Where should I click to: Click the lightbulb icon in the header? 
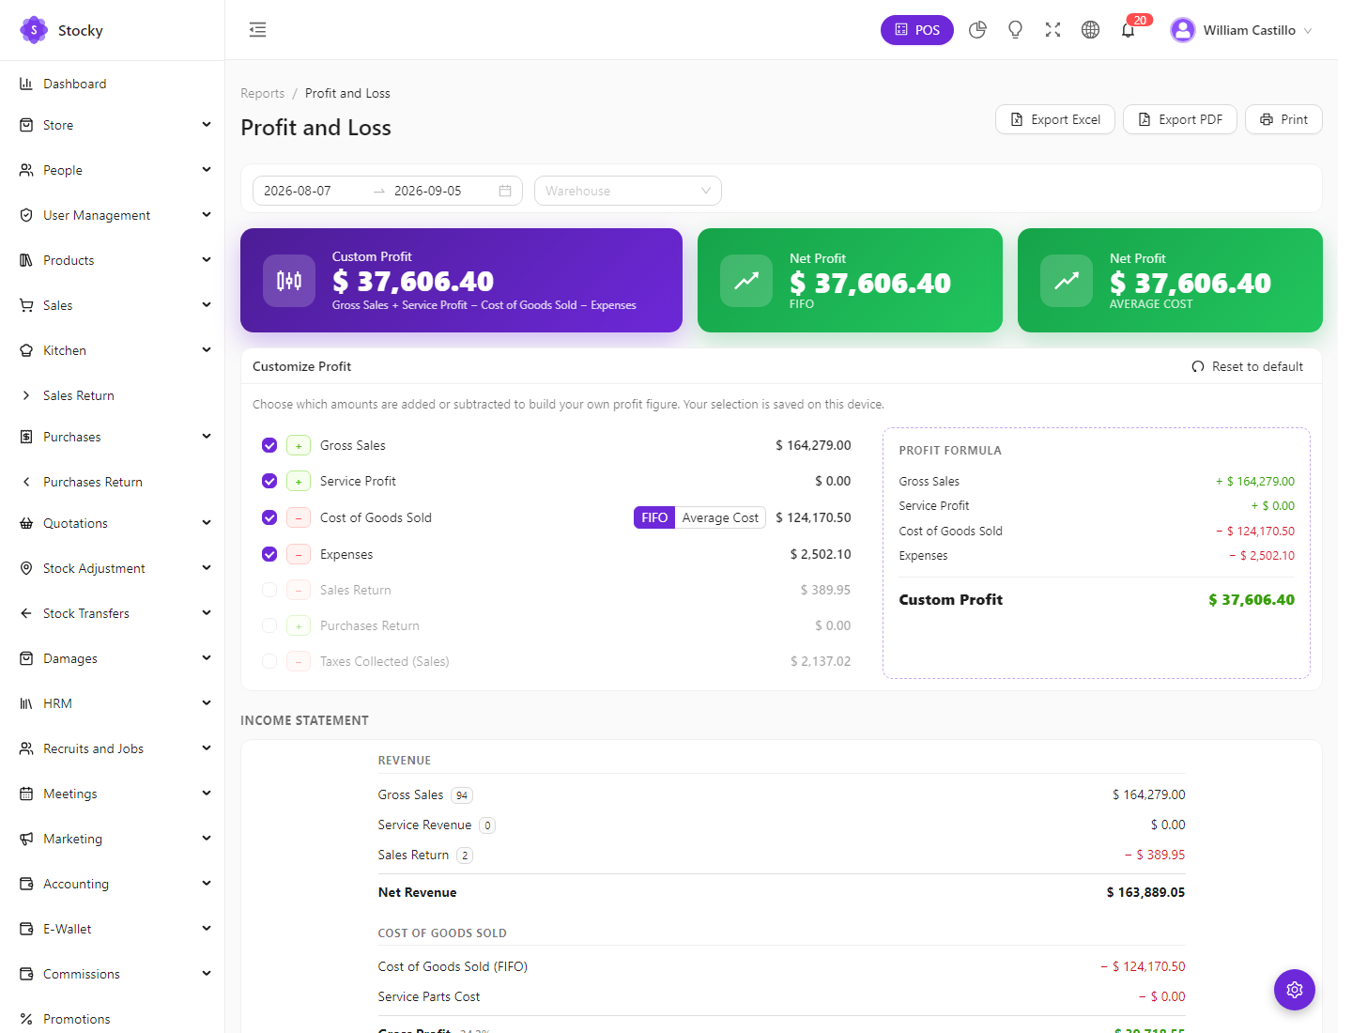coord(1015,30)
